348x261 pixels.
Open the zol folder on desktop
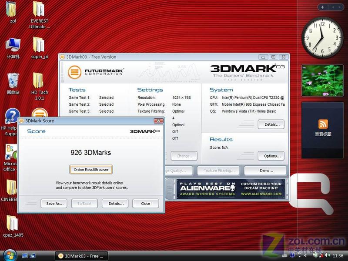point(12,11)
